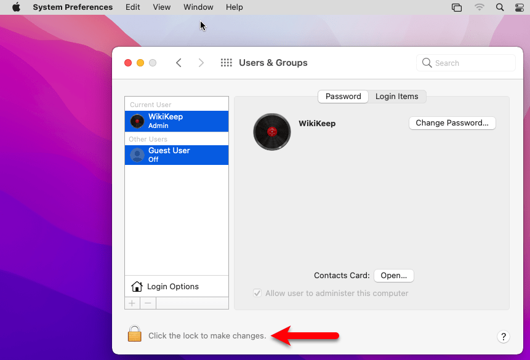Switch to the Password tab
The image size is (530, 360).
[343, 97]
